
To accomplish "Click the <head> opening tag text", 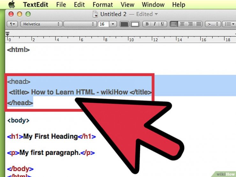I will click(19, 82).
